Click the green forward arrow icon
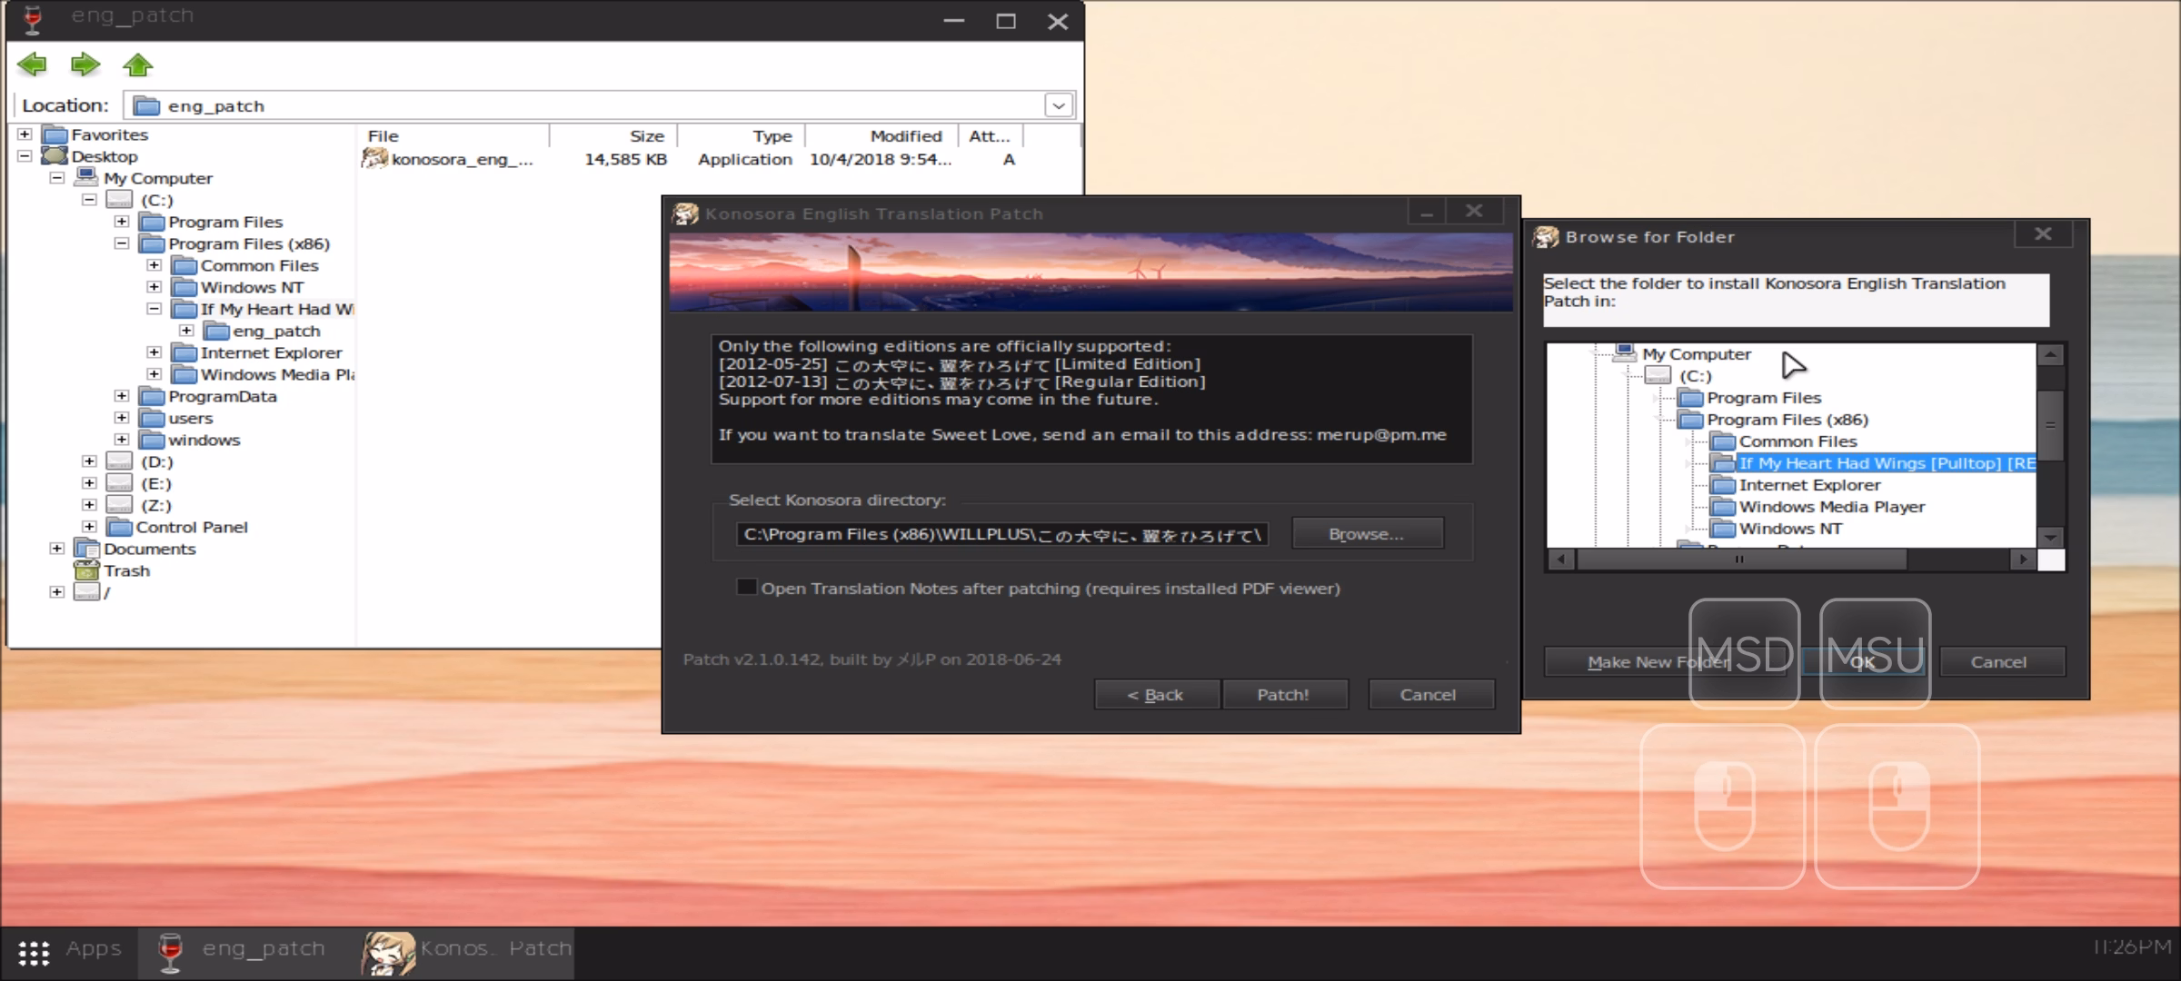 [x=85, y=64]
